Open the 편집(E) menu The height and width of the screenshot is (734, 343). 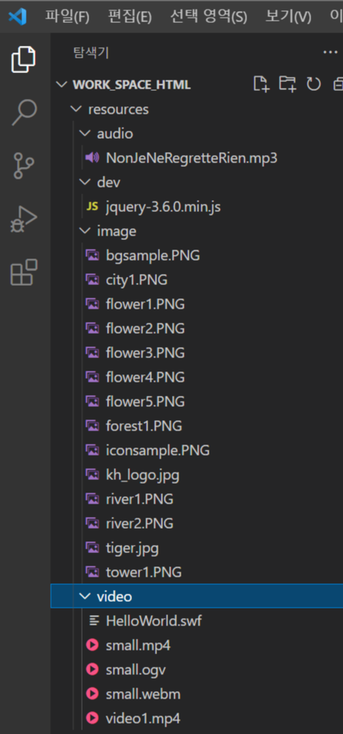tap(130, 17)
